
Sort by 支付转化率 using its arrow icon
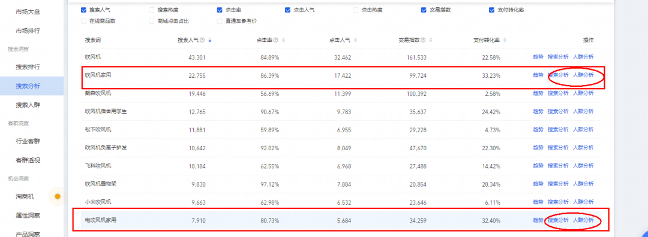tap(505, 40)
